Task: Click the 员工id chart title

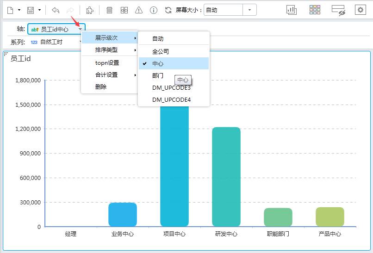Action: point(20,58)
